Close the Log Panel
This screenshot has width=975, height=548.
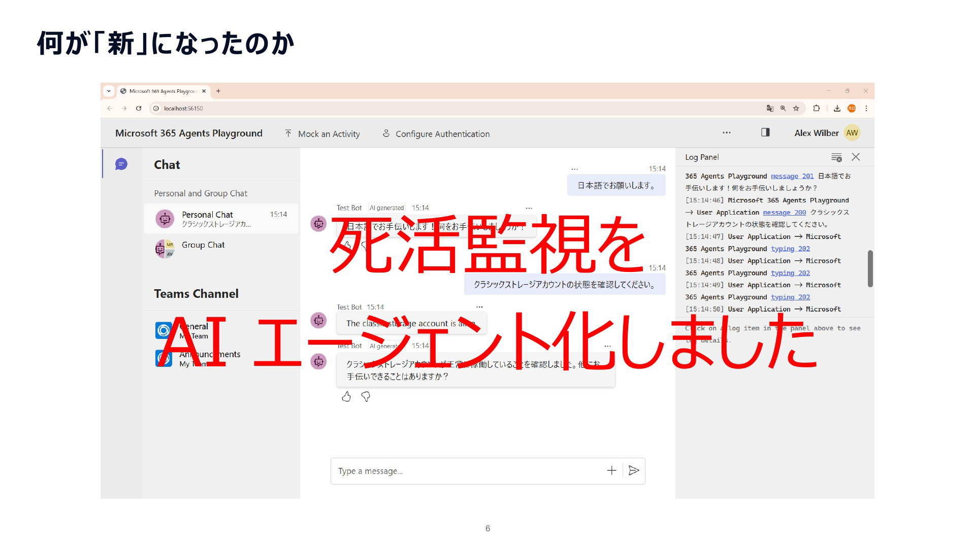(x=856, y=157)
